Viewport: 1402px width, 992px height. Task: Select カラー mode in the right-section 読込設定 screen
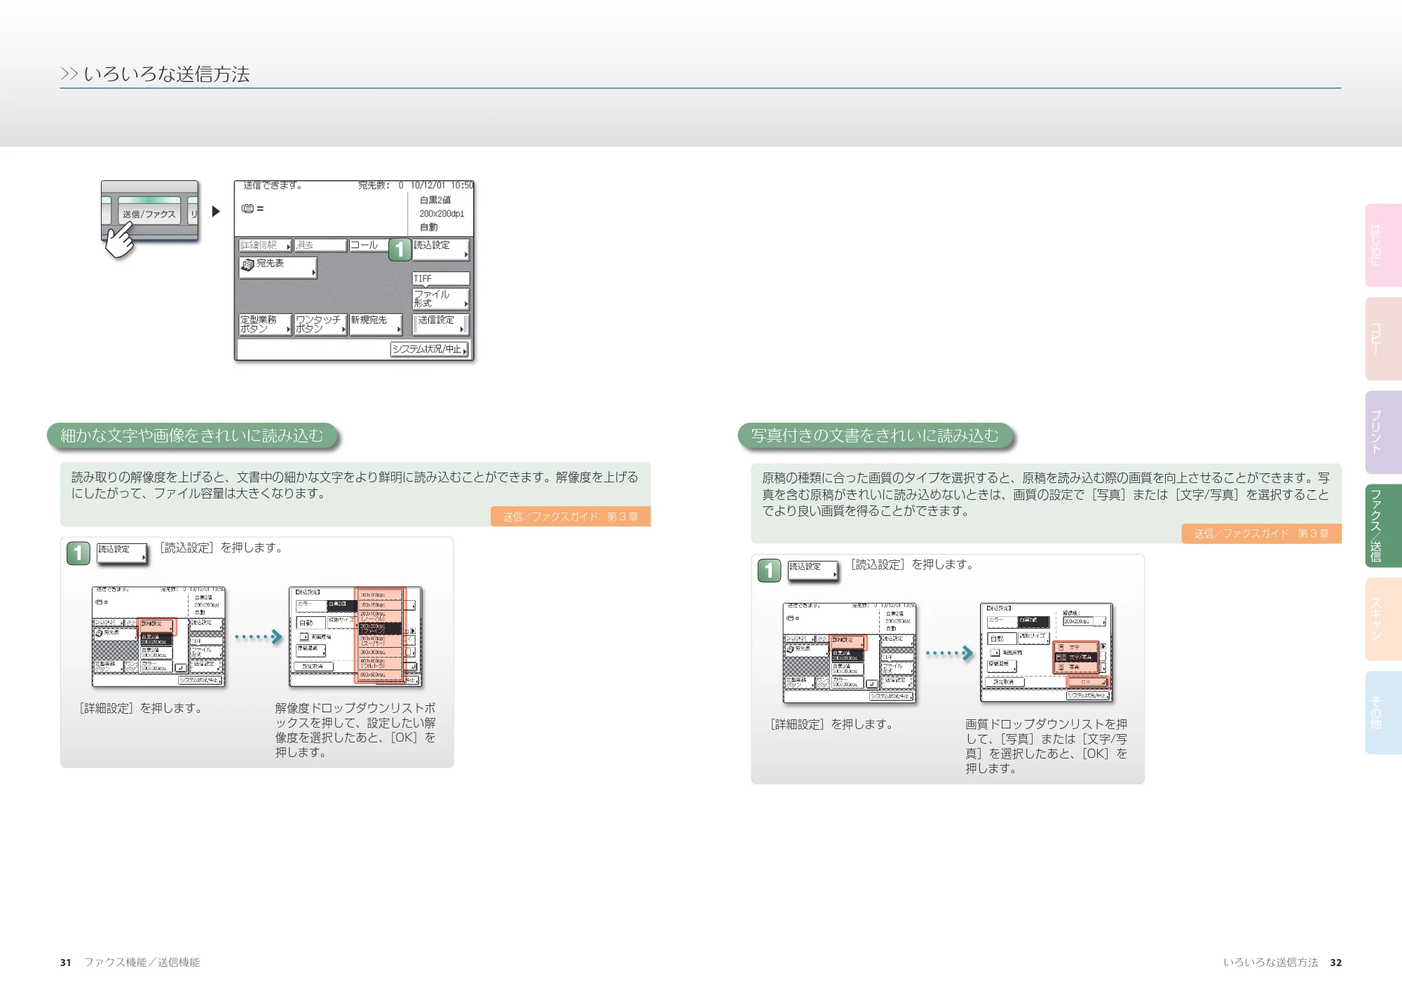[x=1002, y=621]
